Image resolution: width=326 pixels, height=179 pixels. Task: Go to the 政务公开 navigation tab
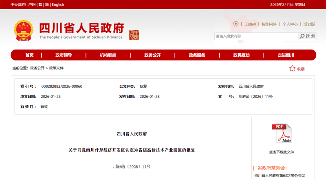(152, 55)
